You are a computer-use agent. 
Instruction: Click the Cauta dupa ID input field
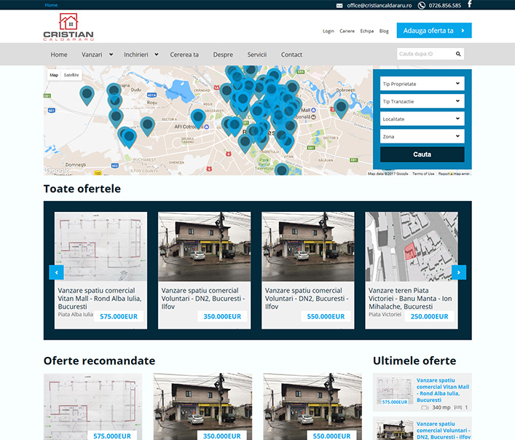click(x=425, y=54)
